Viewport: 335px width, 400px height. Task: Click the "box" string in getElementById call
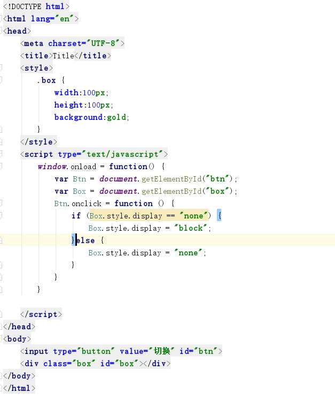click(218, 191)
